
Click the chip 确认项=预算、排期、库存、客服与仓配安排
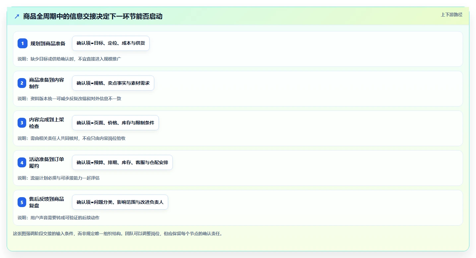pos(122,162)
